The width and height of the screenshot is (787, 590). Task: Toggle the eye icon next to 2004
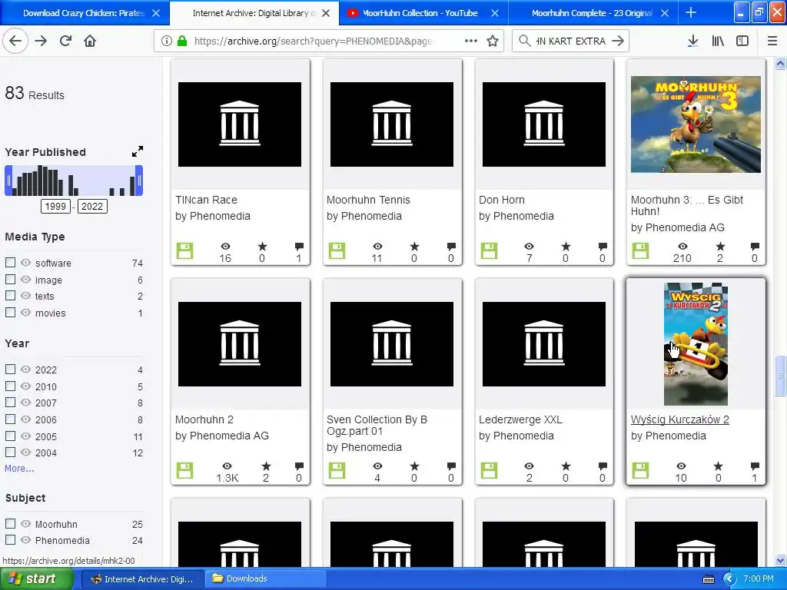[x=25, y=452]
